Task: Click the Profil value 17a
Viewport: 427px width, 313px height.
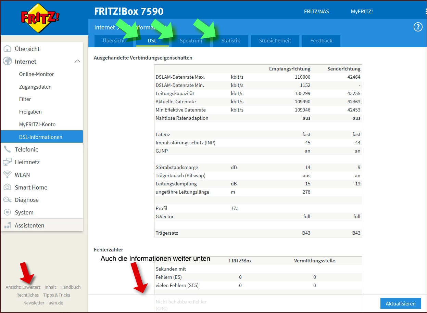Action: click(x=235, y=208)
